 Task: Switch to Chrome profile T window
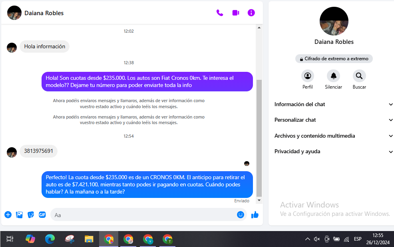pyautogui.click(x=167, y=239)
